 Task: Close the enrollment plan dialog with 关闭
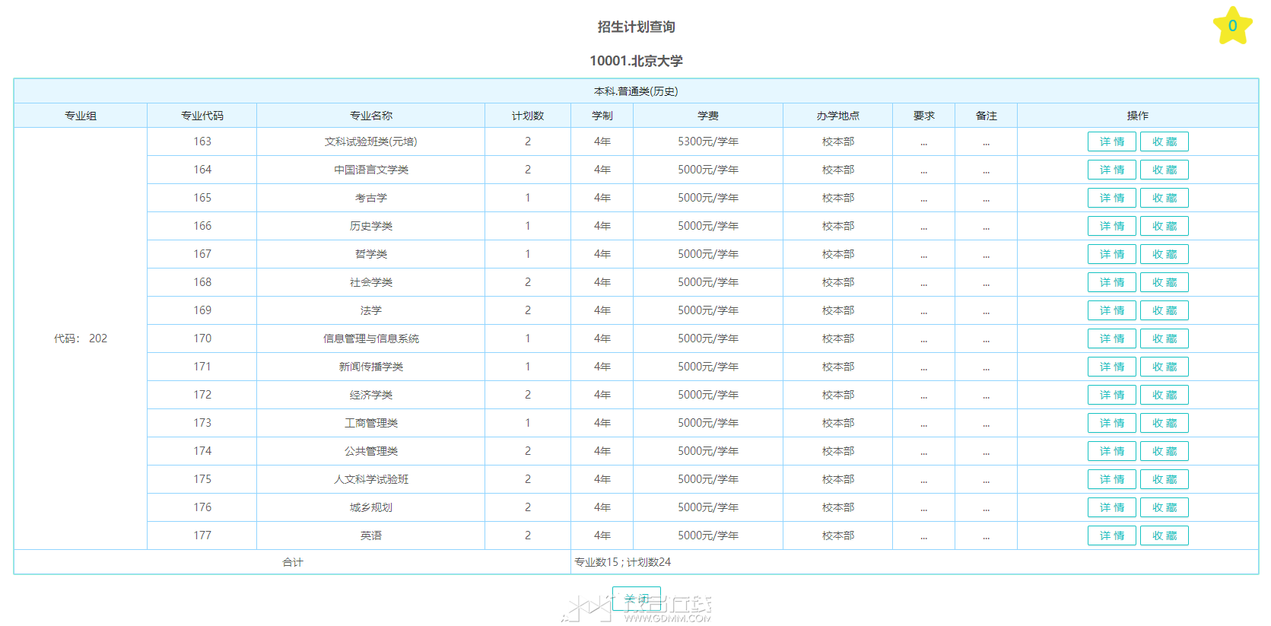pos(637,599)
